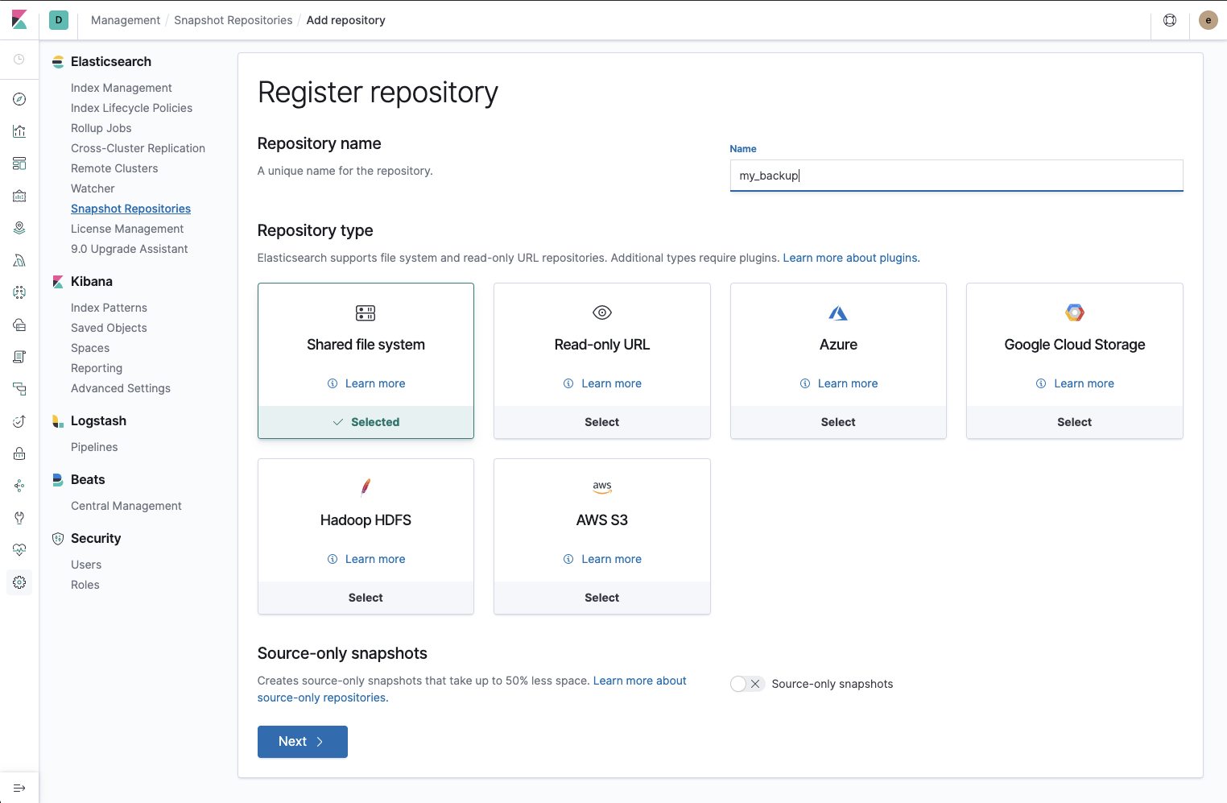The image size is (1227, 803).
Task: Collapse the navigation sidebar
Action: pyautogui.click(x=19, y=787)
